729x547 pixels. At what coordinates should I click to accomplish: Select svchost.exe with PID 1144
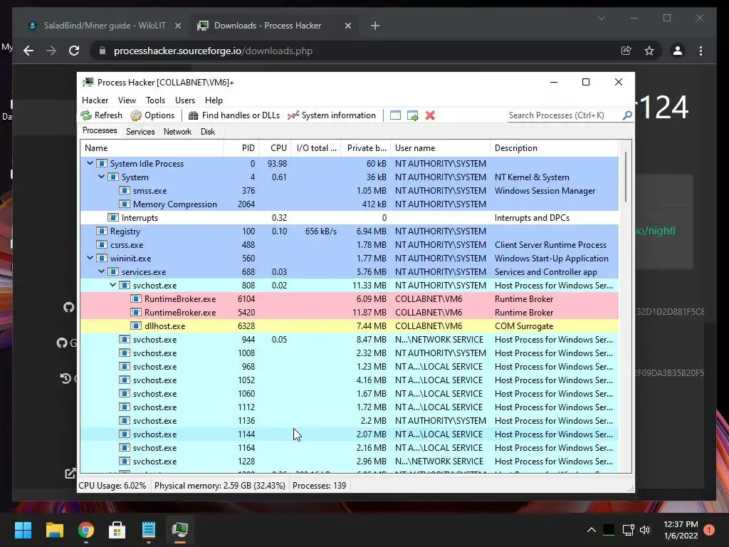(x=350, y=434)
